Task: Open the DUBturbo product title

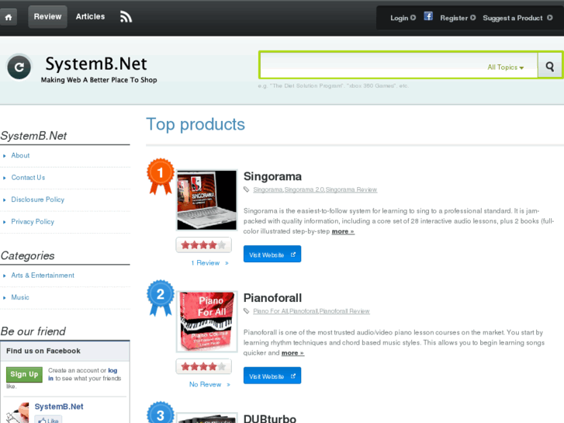Action: click(270, 418)
